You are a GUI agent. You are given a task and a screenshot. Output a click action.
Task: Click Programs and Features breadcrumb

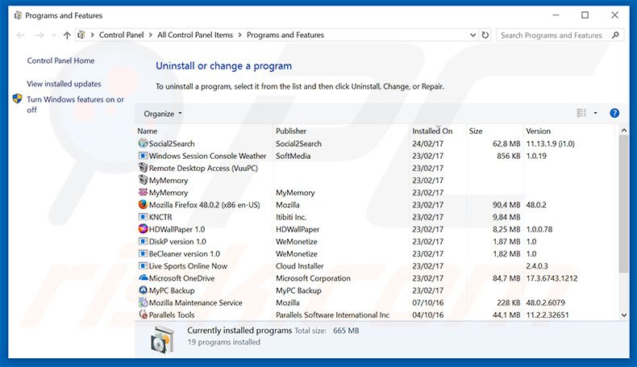pyautogui.click(x=285, y=35)
